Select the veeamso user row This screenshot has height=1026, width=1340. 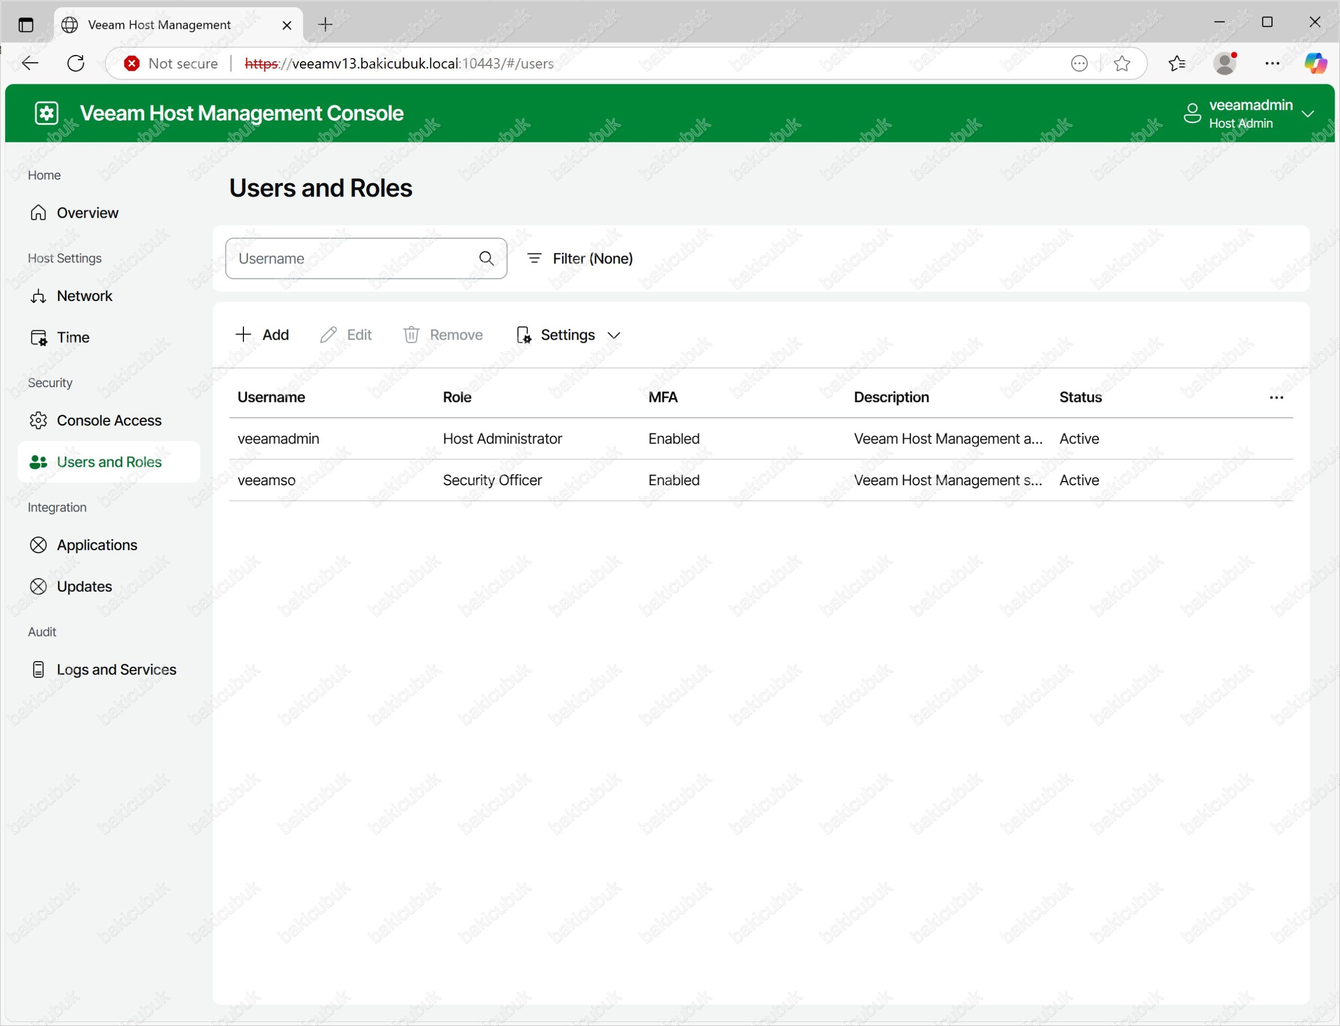(x=761, y=480)
